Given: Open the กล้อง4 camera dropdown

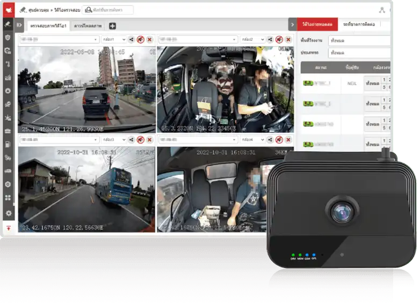Looking at the screenshot, I should pos(252,140).
